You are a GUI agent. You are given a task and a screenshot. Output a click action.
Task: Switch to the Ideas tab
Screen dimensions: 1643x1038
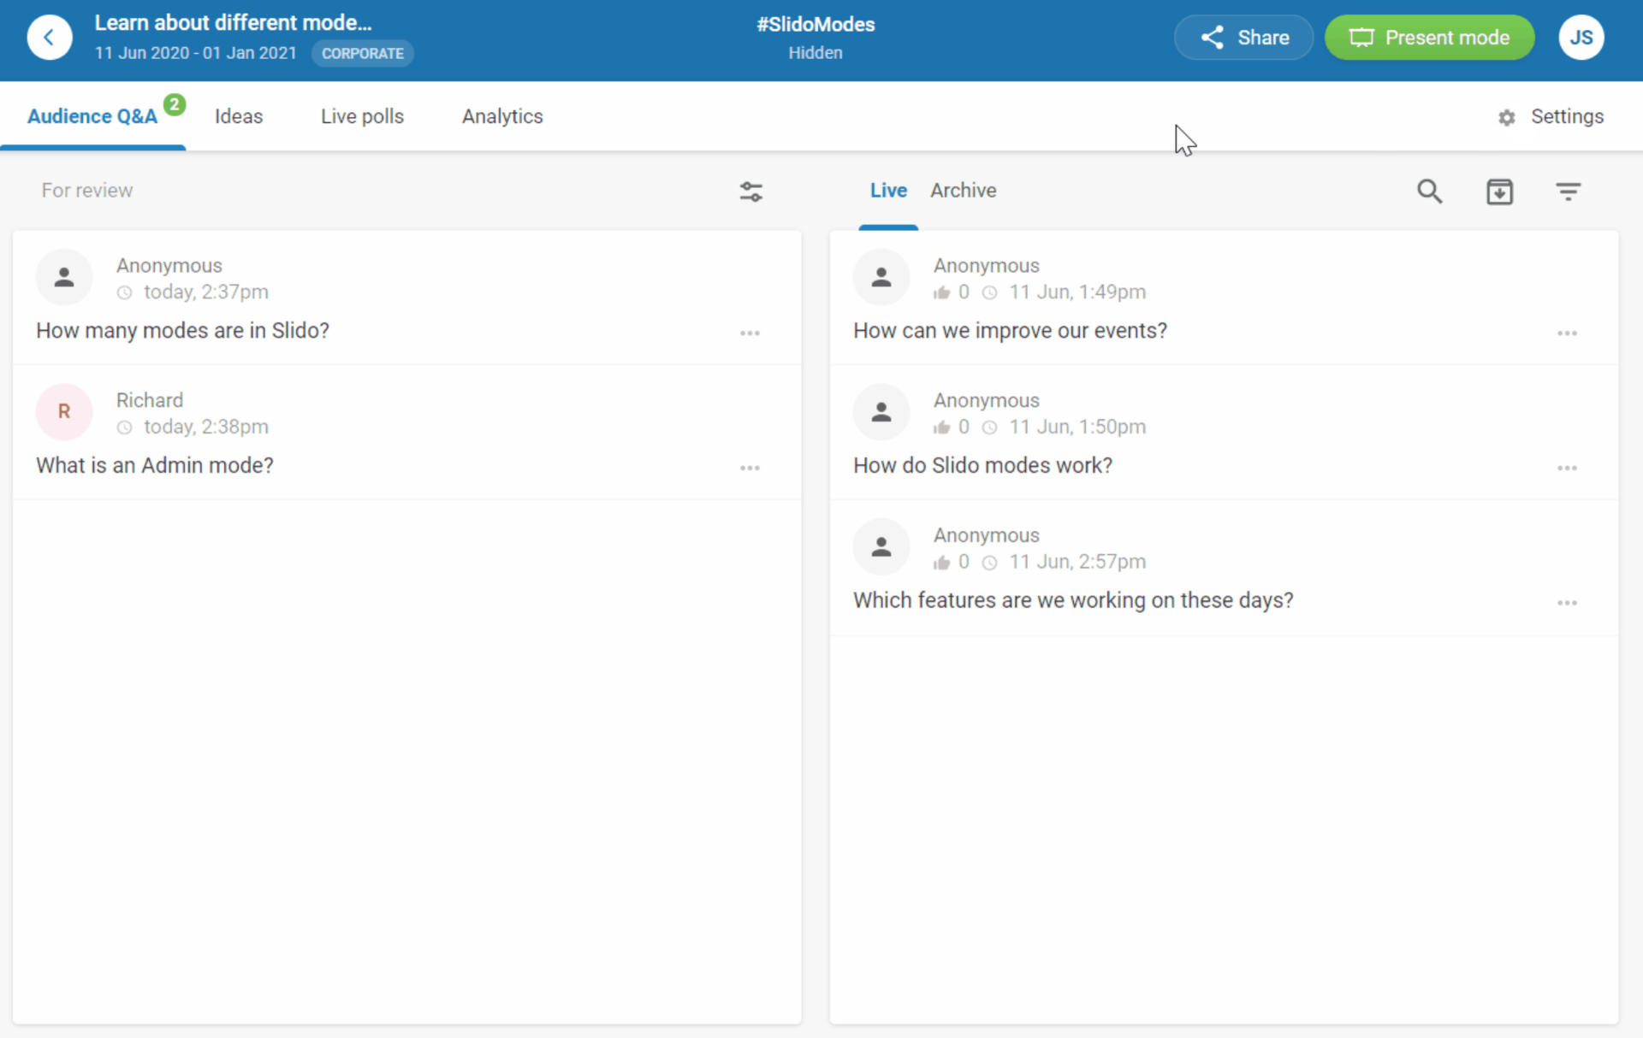239,116
